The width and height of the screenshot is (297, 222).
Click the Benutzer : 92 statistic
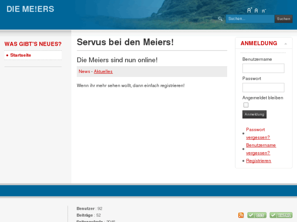tap(89, 209)
